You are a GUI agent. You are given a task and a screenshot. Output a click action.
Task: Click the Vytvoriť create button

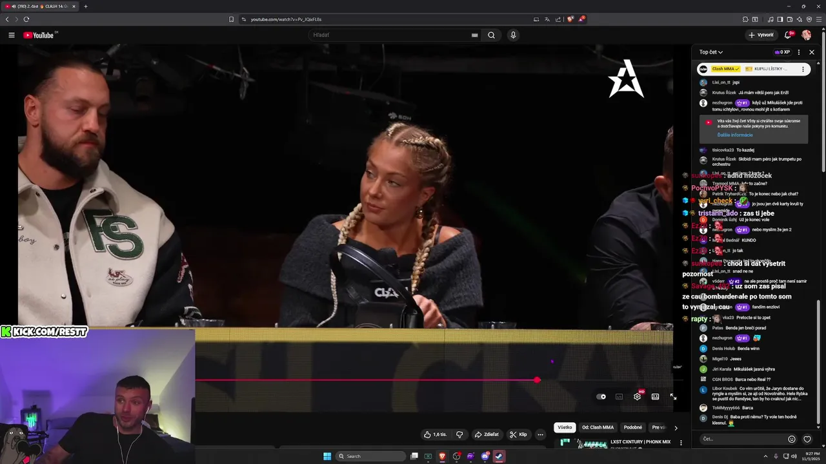[x=761, y=35]
